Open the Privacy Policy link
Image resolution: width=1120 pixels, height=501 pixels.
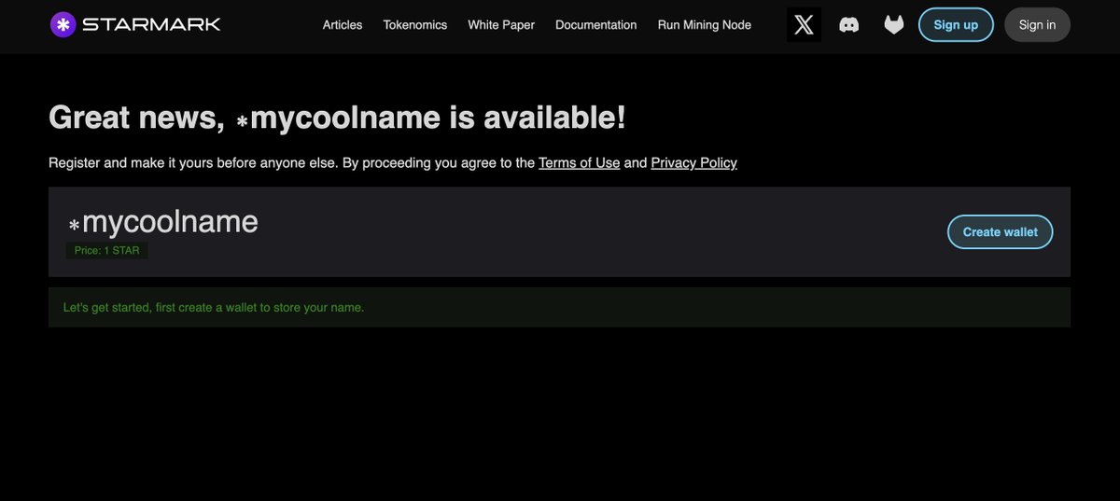pyautogui.click(x=693, y=163)
